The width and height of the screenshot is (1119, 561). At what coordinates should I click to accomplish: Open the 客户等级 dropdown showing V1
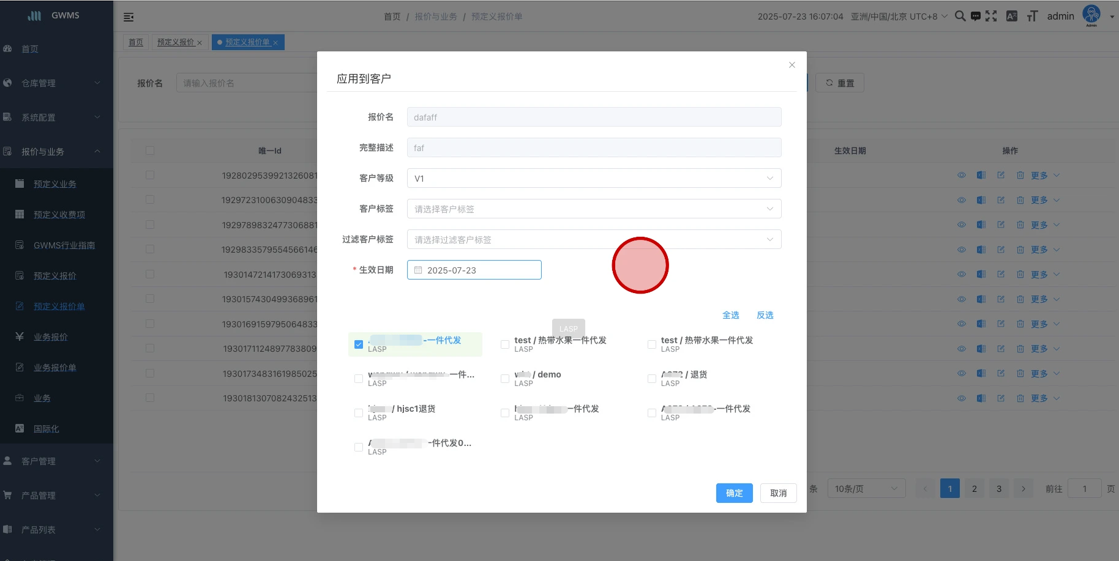pyautogui.click(x=594, y=179)
